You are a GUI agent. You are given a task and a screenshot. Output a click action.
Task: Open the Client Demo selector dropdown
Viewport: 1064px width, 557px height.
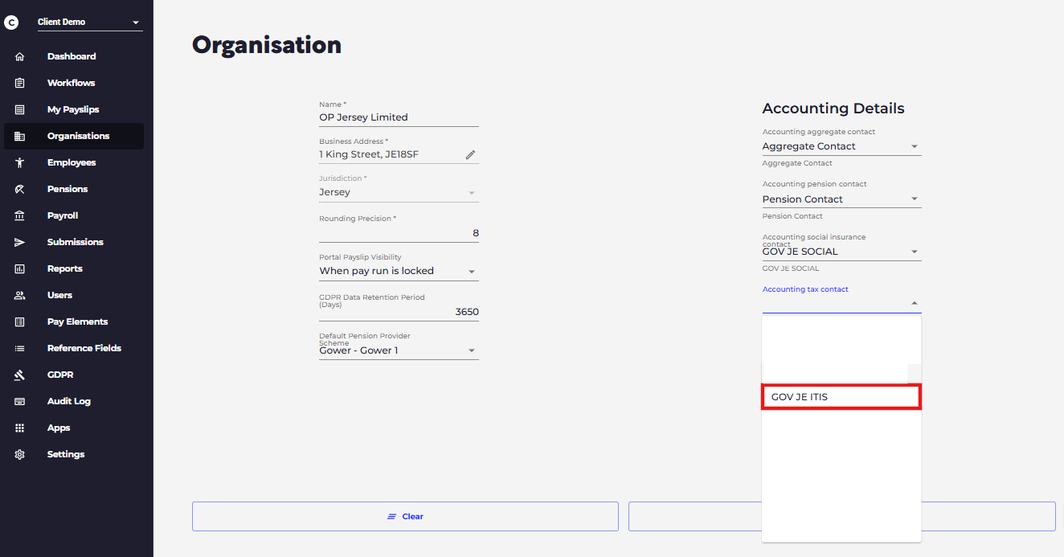coord(90,23)
